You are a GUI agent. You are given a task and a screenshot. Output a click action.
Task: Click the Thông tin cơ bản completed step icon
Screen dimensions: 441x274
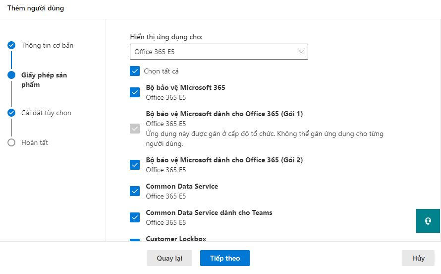(11, 46)
